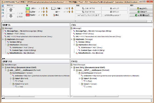154x103 pixels.
Task: Select "Method = POST (String)" in the left pane
Action: click(16, 34)
